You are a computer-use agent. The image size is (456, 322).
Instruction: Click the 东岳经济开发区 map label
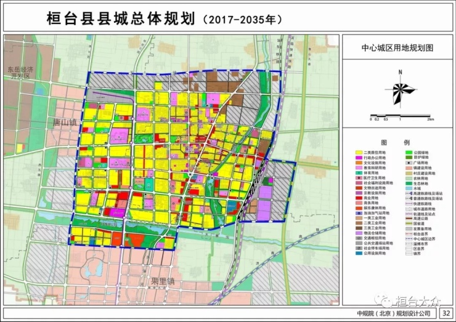pyautogui.click(x=20, y=74)
